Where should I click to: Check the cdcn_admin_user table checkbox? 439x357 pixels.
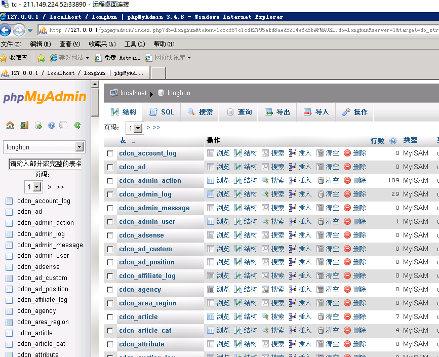(x=110, y=222)
